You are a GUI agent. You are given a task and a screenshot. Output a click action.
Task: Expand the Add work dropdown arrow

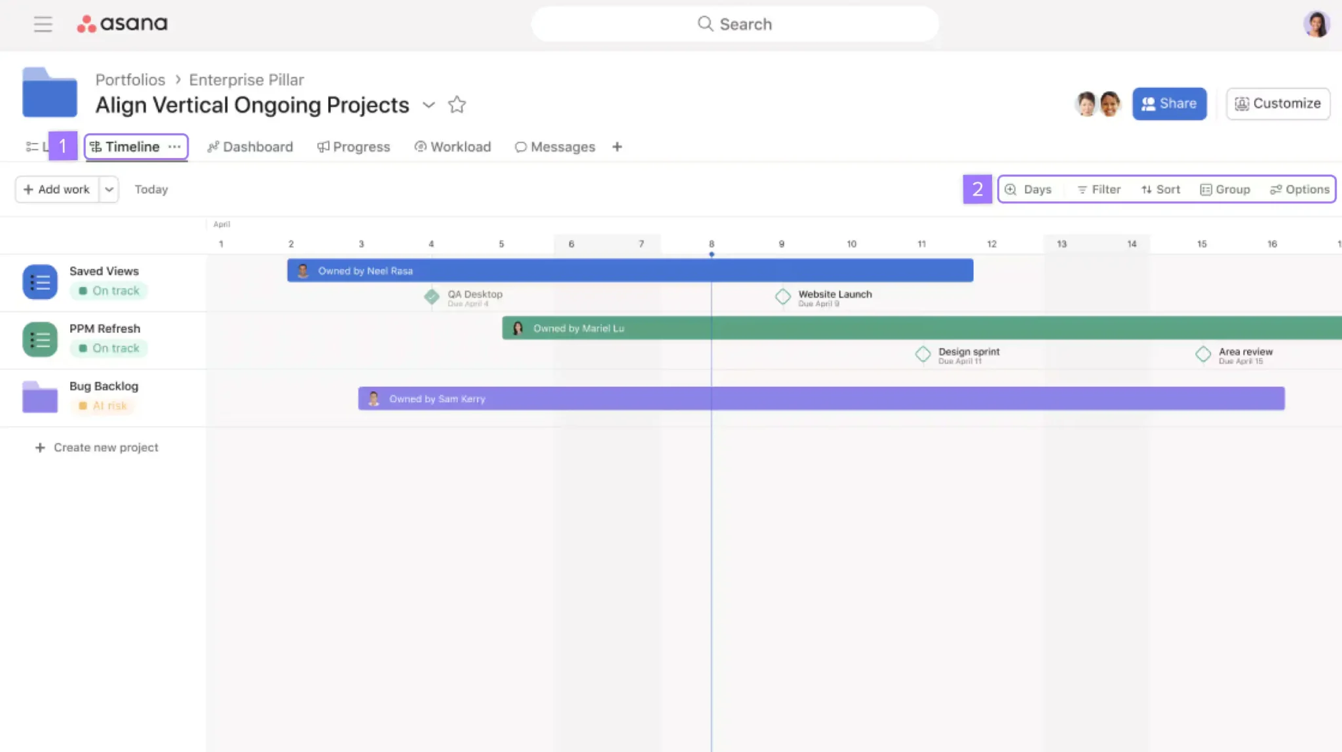[109, 189]
